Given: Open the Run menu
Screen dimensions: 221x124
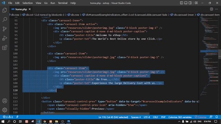Looking at the screenshot, I should (x=53, y=3).
